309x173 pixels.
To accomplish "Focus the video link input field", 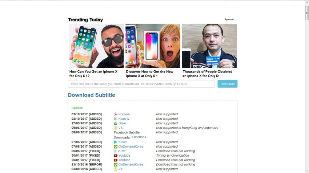I will [141, 84].
